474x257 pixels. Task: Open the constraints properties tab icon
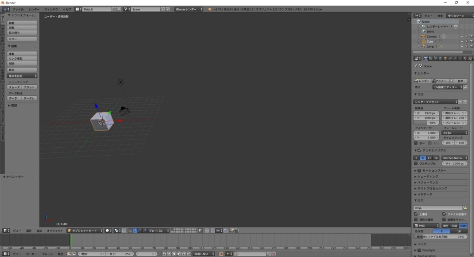tap(450, 58)
